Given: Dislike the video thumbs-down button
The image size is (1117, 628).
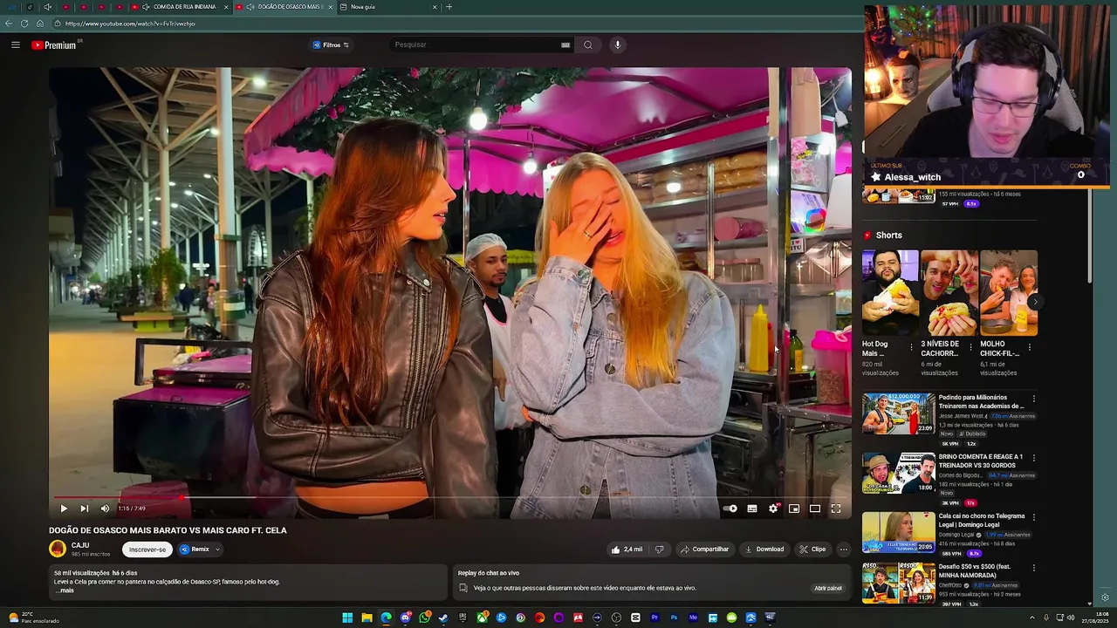Looking at the screenshot, I should (x=660, y=549).
